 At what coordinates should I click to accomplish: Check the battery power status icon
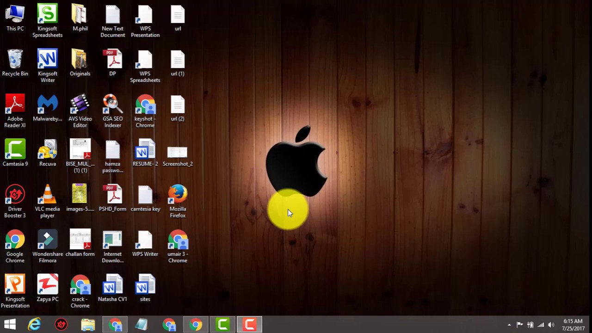pos(530,325)
